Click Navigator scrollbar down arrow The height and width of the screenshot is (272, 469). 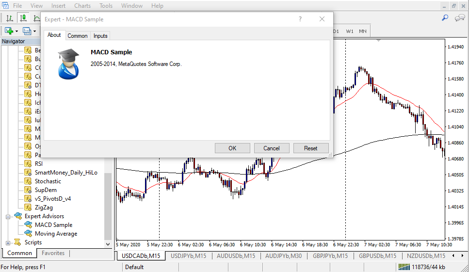click(108, 244)
